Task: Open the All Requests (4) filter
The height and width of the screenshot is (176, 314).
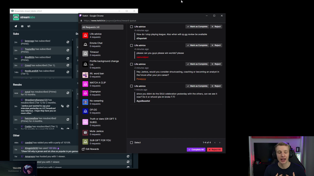Action: [103, 27]
